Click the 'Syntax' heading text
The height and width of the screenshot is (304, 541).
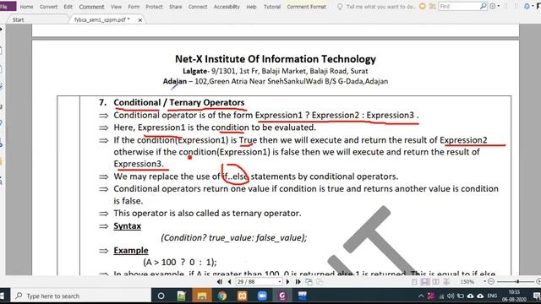[128, 225]
